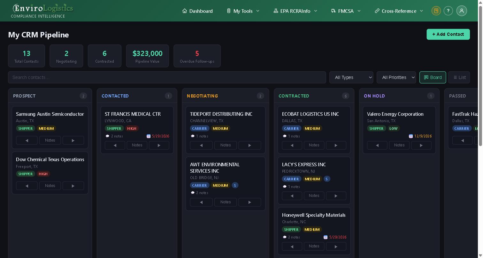
Task: Click the S badge on LACY'S EXPRESS card
Action: click(327, 179)
